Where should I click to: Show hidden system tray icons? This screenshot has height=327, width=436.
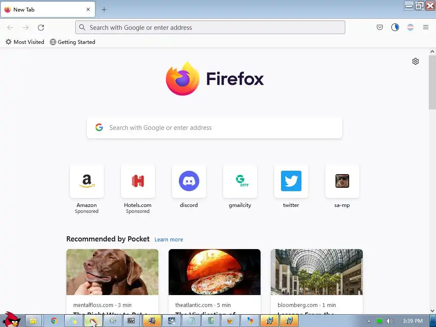(369, 321)
